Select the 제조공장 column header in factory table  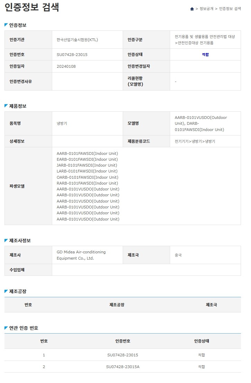pyautogui.click(x=117, y=305)
